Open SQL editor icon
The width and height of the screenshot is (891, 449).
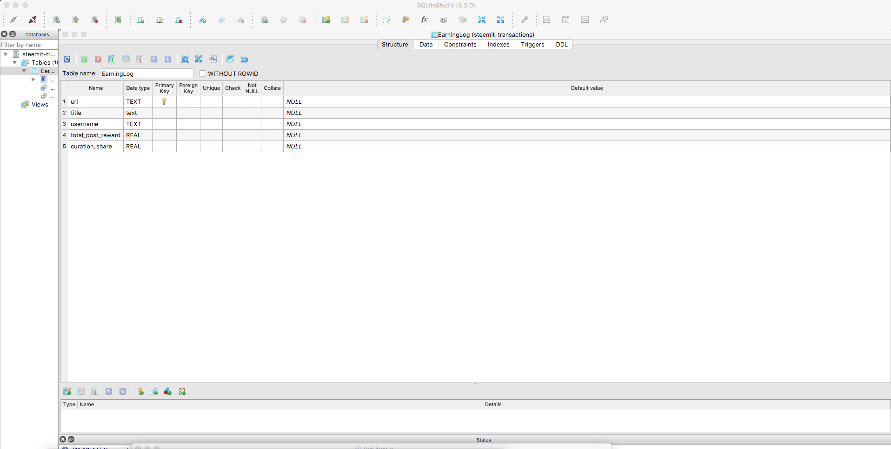[x=386, y=20]
